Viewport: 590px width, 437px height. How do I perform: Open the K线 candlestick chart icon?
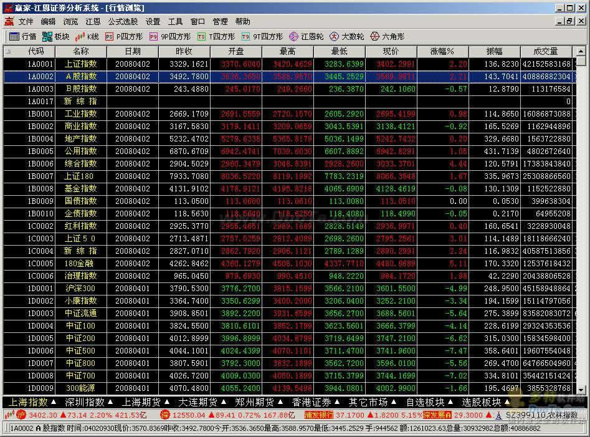(80, 37)
